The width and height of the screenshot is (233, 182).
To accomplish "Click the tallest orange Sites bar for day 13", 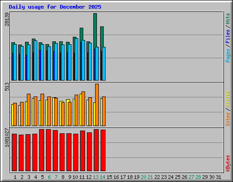I will [97, 105].
